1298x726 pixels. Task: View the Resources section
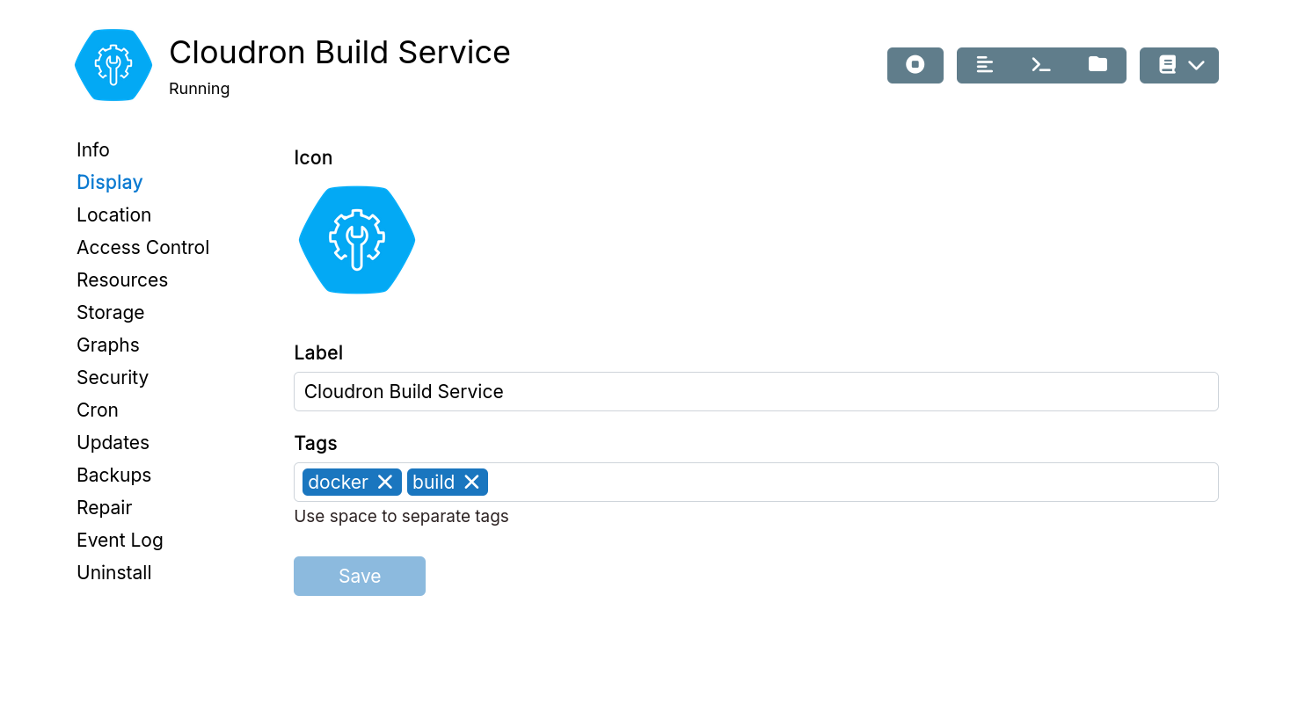click(122, 280)
